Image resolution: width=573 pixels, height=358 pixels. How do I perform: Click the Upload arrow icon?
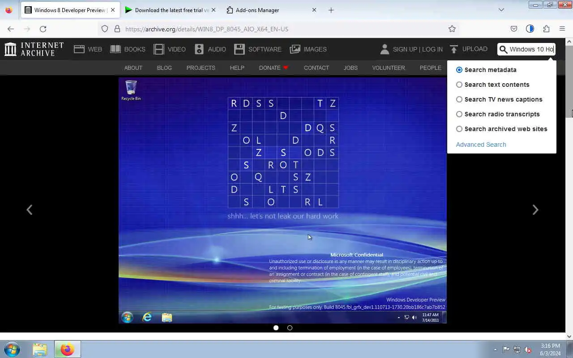(454, 49)
